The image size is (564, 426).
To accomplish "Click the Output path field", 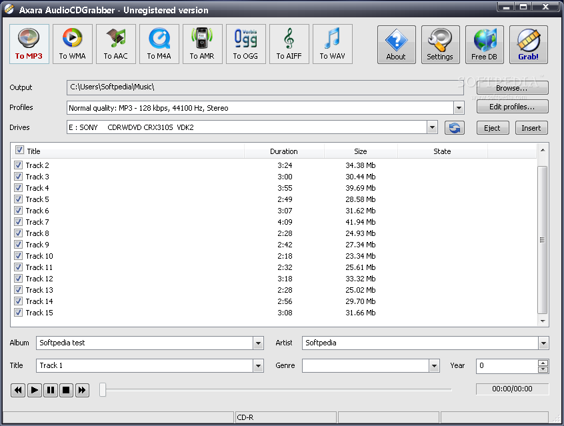I will 265,87.
